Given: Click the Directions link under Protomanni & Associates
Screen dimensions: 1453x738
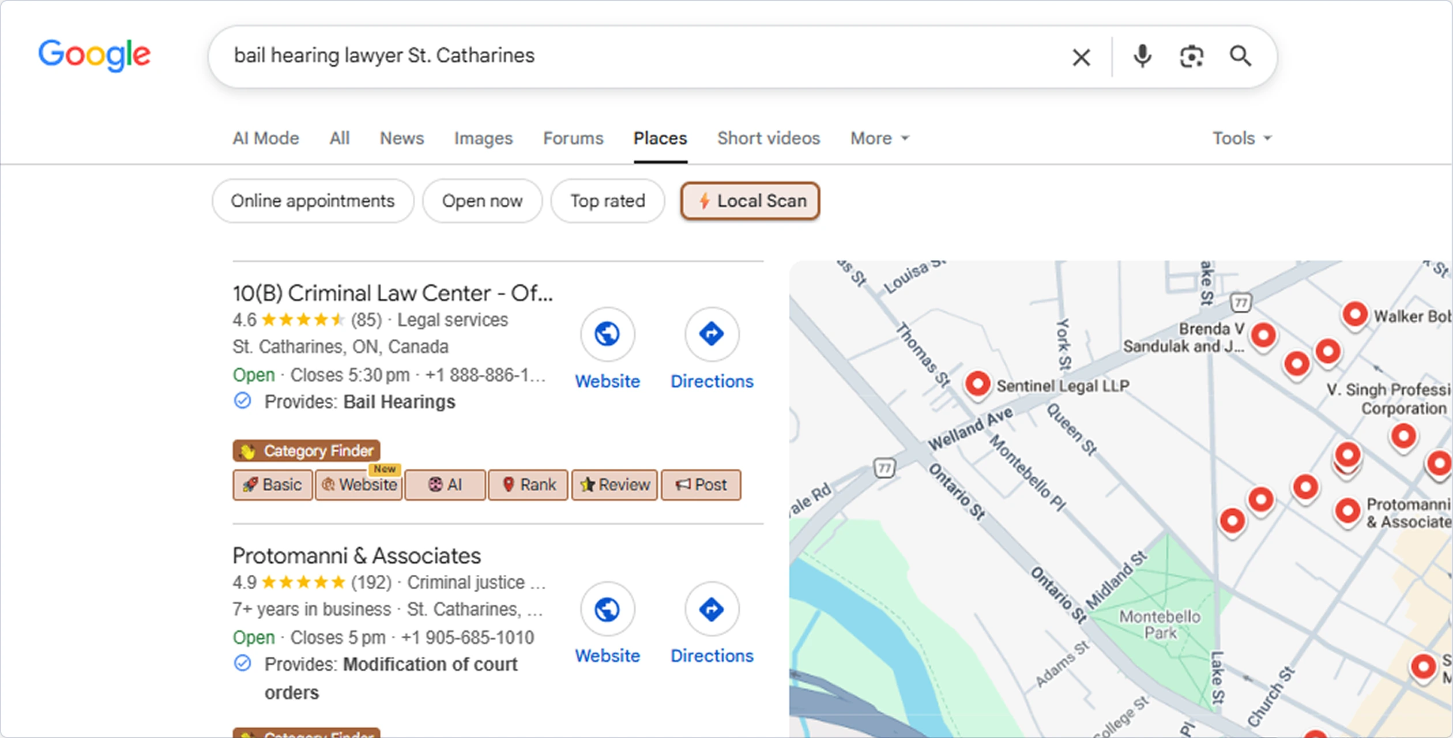Looking at the screenshot, I should click(712, 656).
